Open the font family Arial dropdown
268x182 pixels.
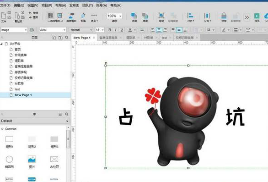tap(53, 30)
